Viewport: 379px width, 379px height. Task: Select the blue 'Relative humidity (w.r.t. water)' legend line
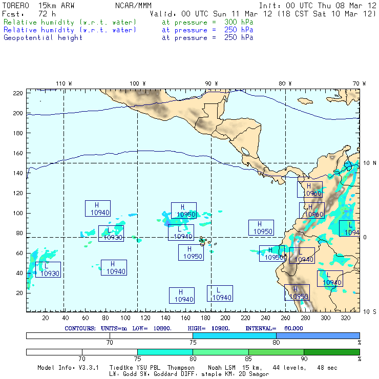pos(70,30)
